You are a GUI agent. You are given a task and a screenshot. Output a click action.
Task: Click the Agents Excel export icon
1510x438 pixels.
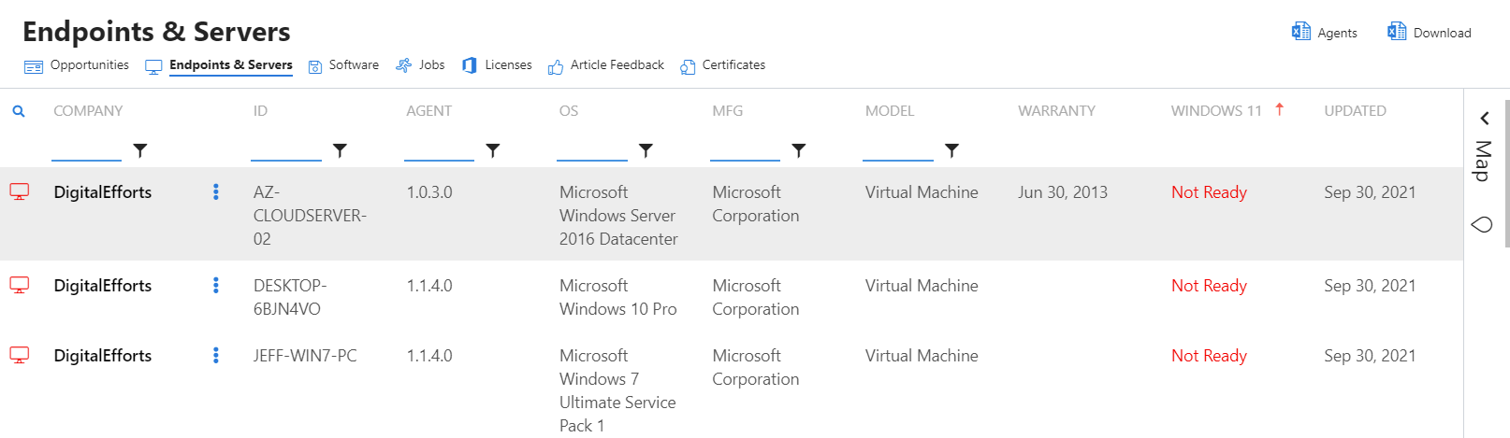click(1300, 32)
